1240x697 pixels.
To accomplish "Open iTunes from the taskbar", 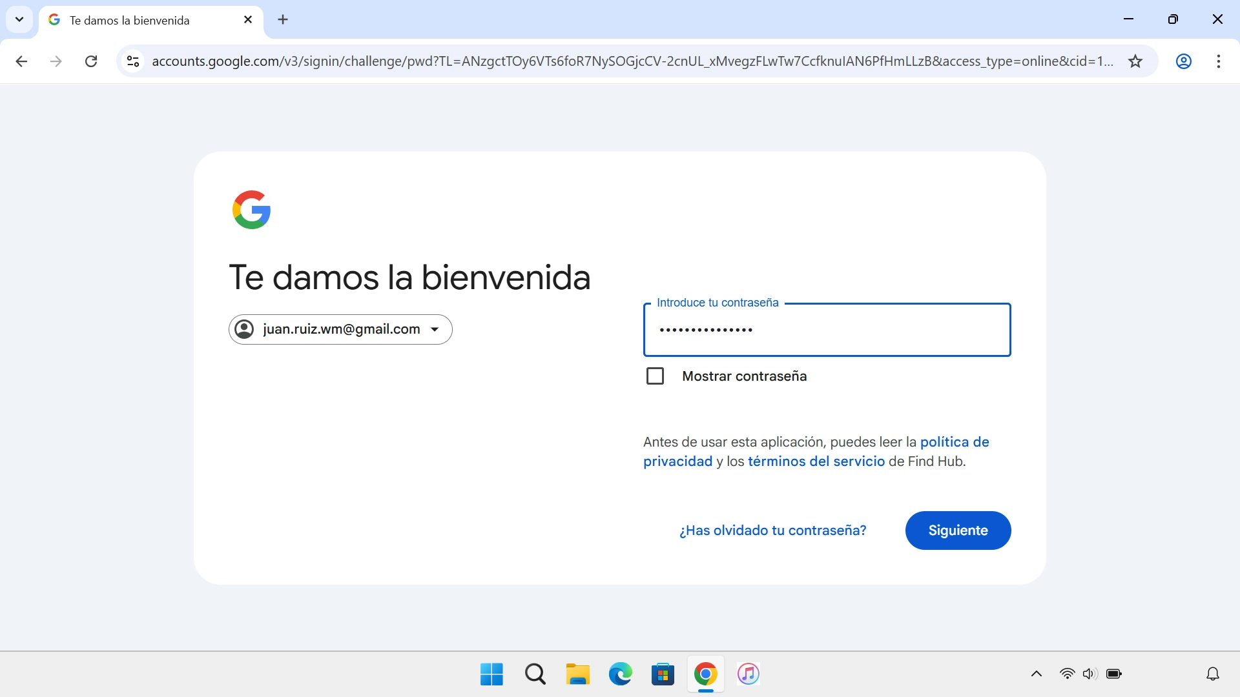I will pos(747,674).
